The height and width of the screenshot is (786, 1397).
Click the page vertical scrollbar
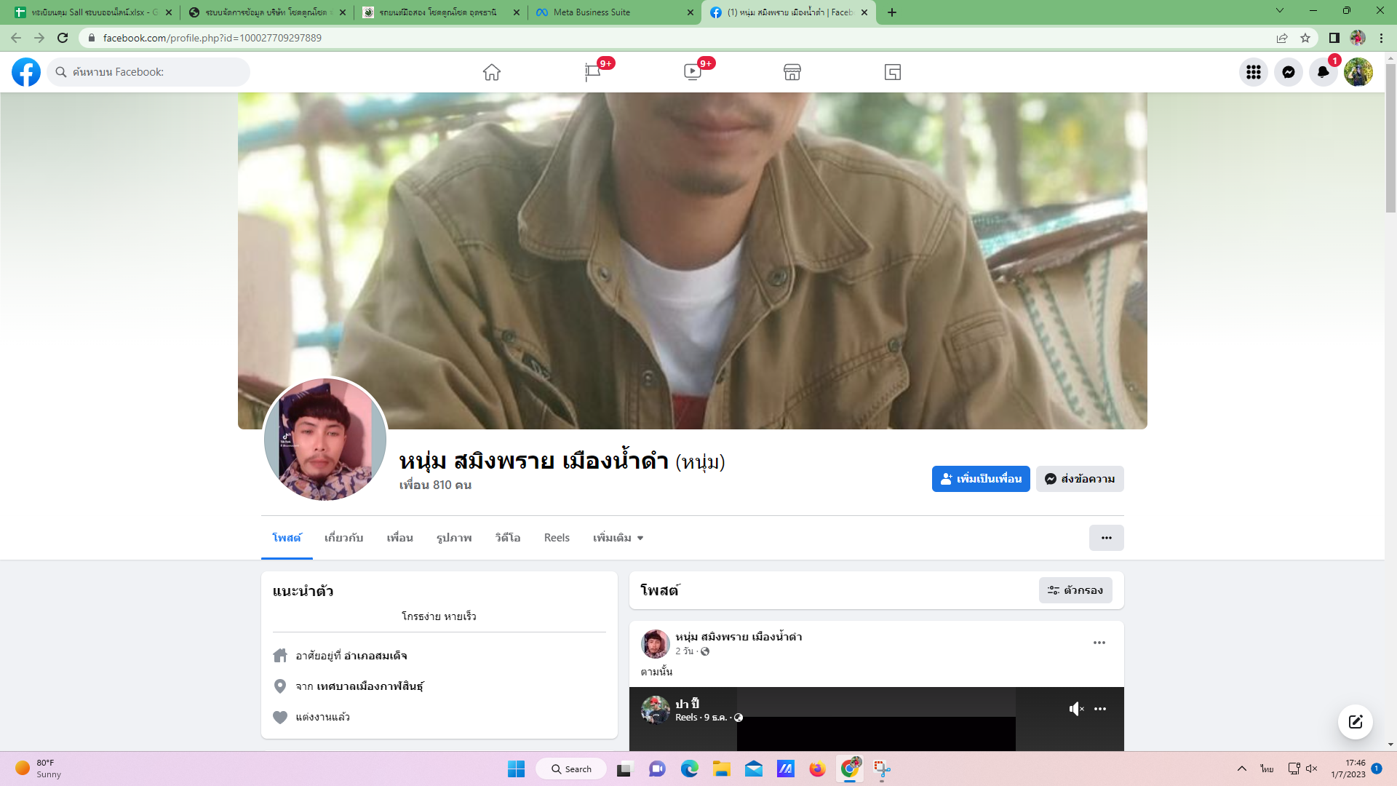(x=1390, y=138)
